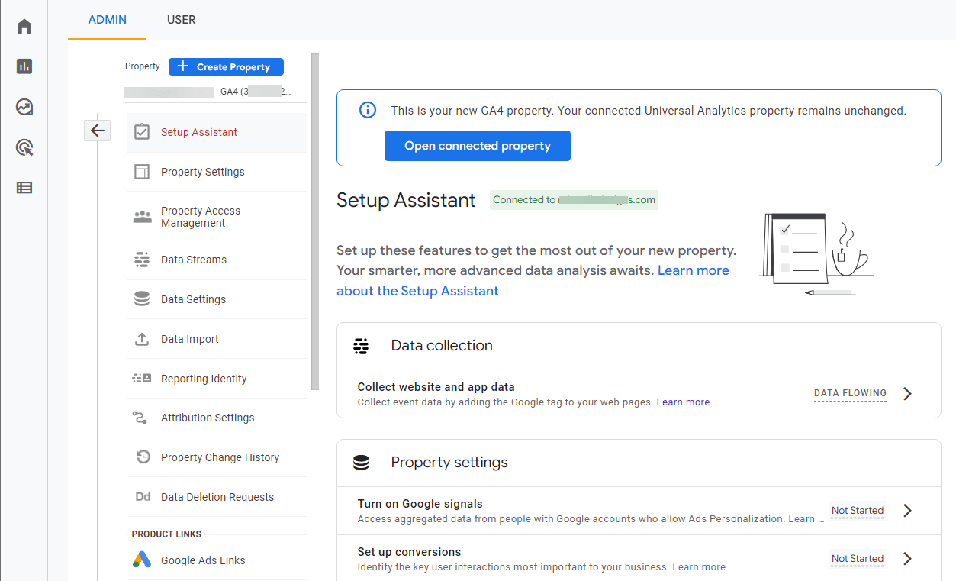The image size is (956, 581).
Task: Open Property Change History menu item
Action: [x=217, y=457]
